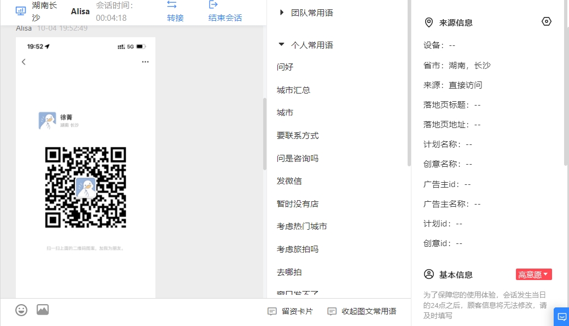Click the 计划名称 info row

[x=448, y=144]
